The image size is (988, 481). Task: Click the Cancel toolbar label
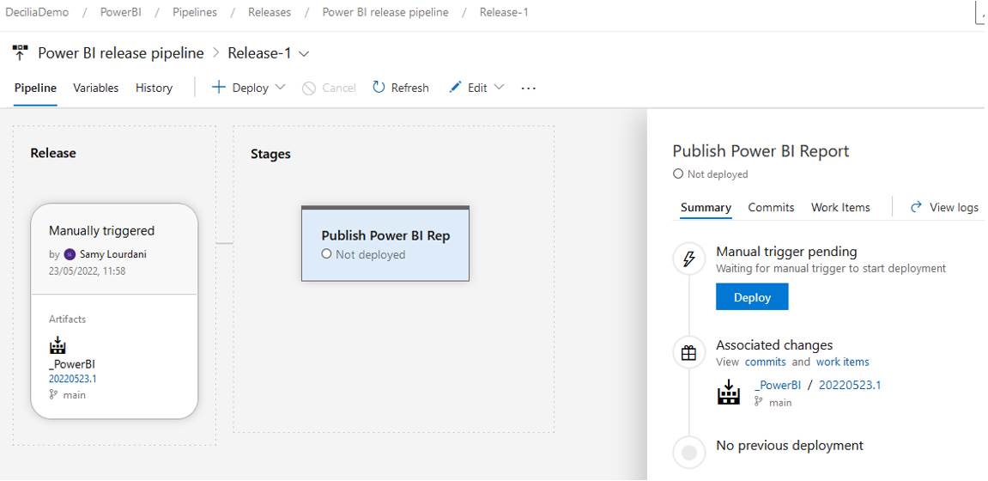[x=339, y=88]
